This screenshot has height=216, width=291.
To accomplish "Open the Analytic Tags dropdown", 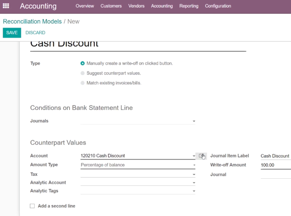I will coord(194,191).
